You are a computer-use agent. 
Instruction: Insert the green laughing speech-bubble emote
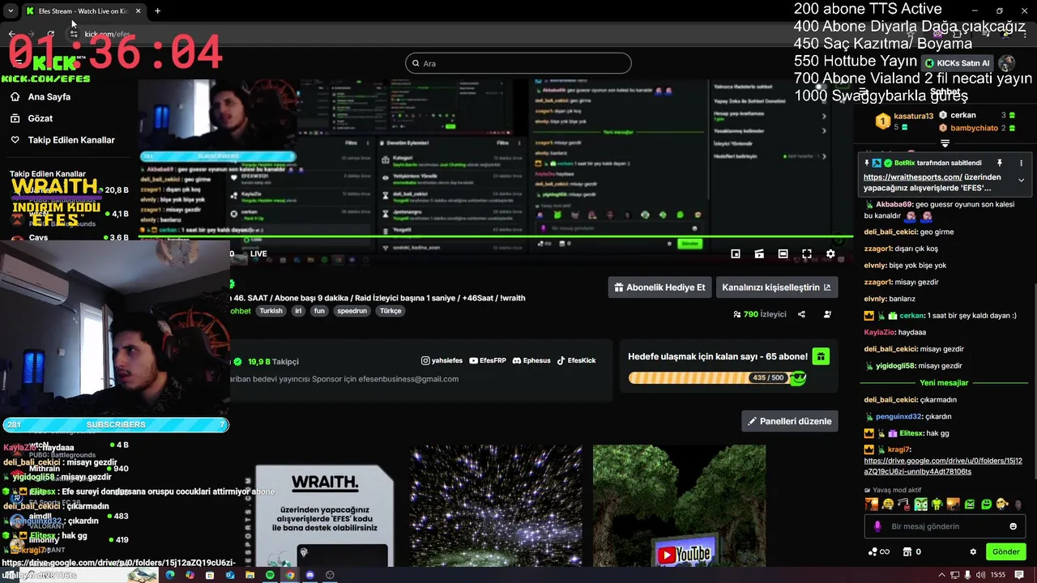pyautogui.click(x=986, y=504)
